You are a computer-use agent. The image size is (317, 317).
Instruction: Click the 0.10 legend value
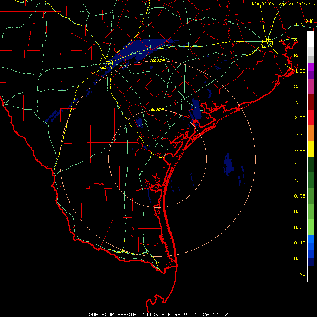click(x=300, y=243)
